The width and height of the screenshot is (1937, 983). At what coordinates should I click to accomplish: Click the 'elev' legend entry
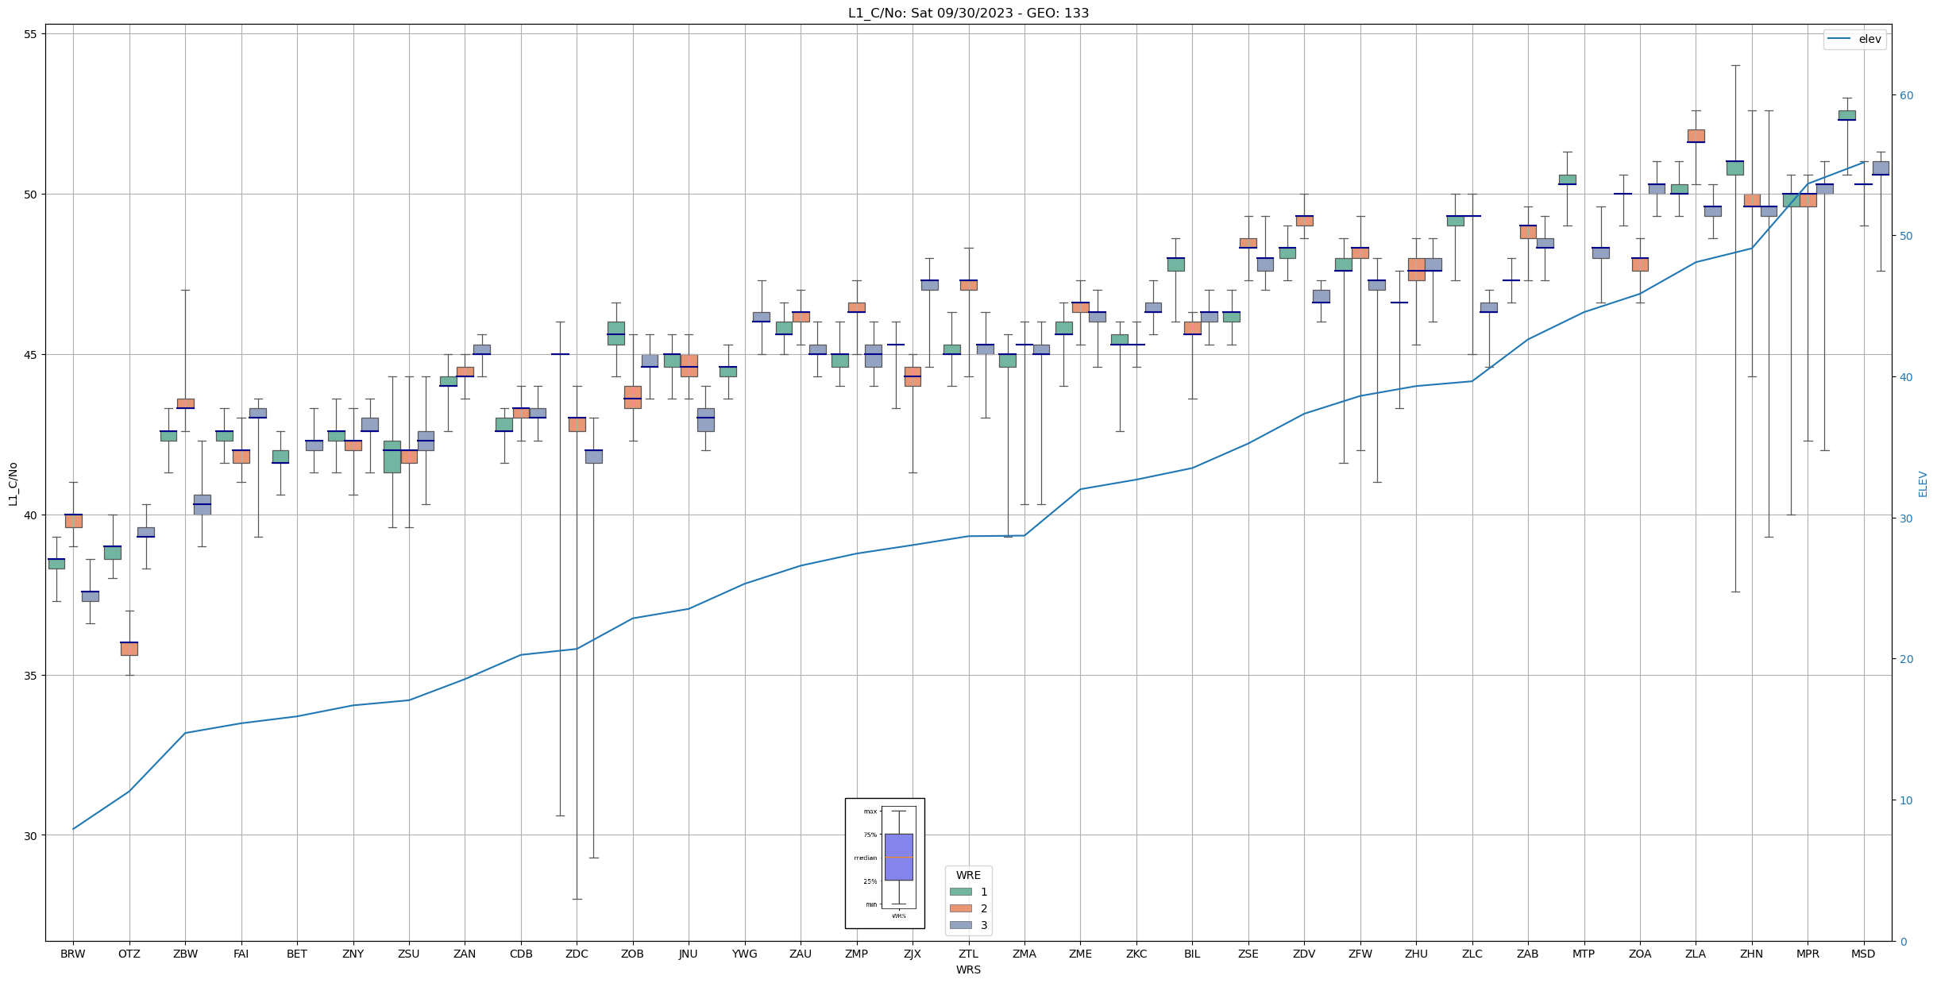[x=1855, y=39]
